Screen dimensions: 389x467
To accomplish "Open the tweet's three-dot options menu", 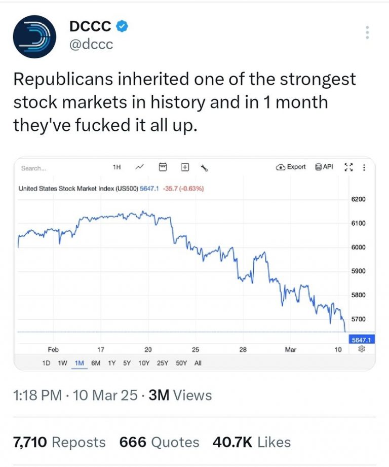I will [366, 33].
